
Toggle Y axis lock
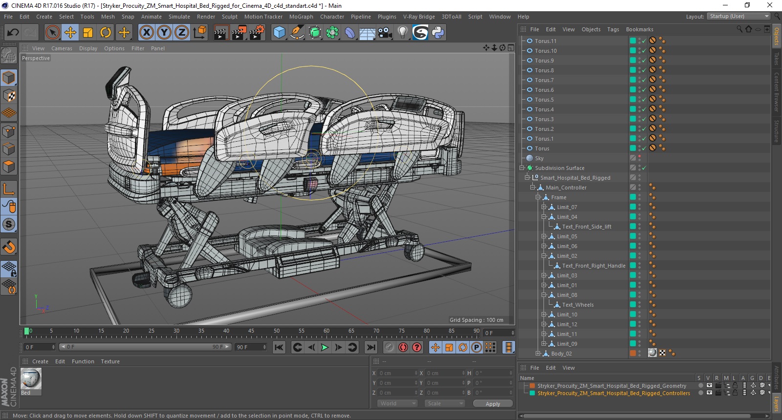coord(164,33)
